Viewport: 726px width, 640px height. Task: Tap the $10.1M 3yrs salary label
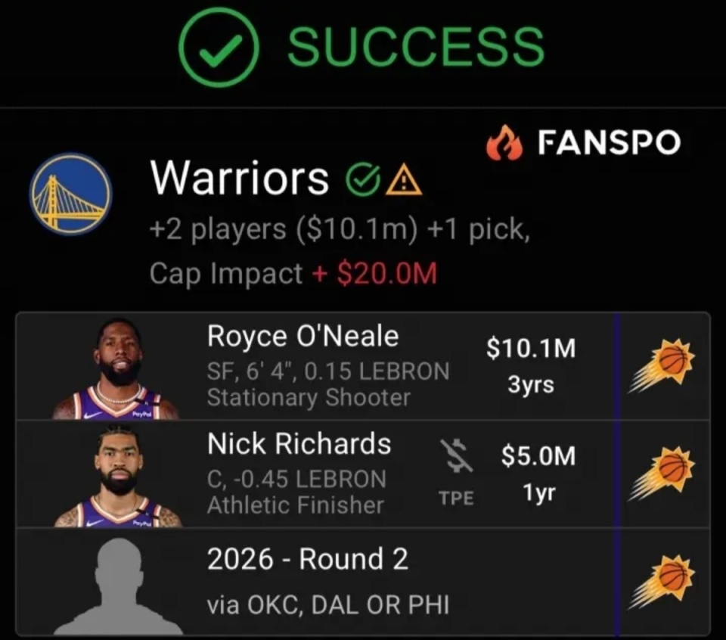[x=531, y=365]
